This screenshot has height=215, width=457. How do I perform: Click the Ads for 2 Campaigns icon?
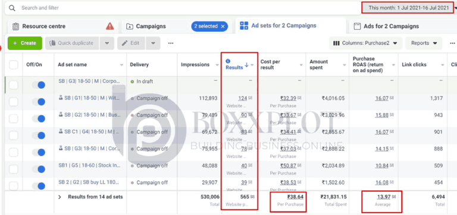point(357,26)
